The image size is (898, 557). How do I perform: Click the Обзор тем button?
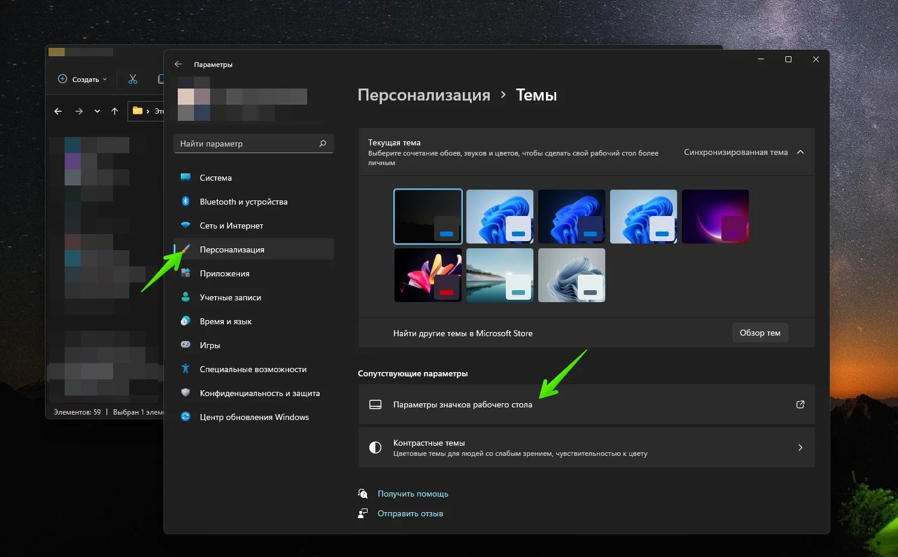click(760, 333)
